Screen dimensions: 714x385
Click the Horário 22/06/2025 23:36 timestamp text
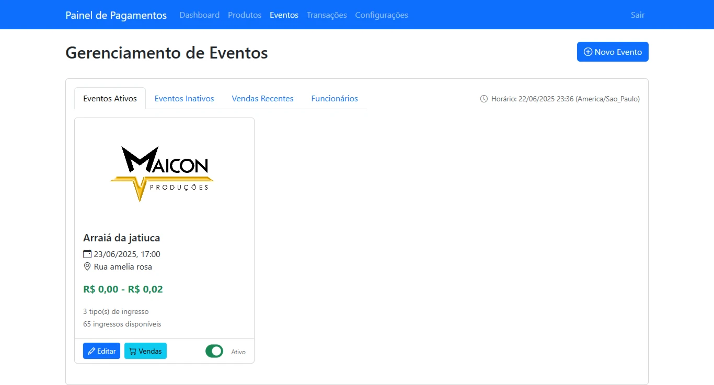point(566,99)
